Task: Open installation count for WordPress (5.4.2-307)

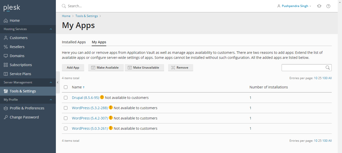Action: pos(250,118)
